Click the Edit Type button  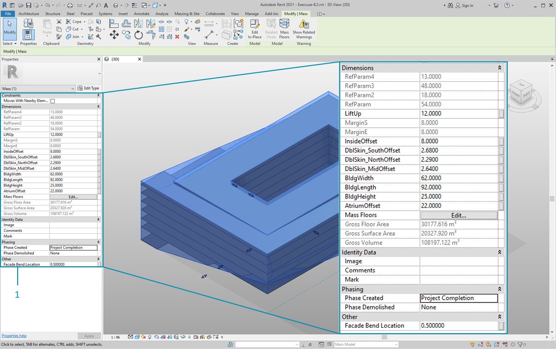coord(88,88)
